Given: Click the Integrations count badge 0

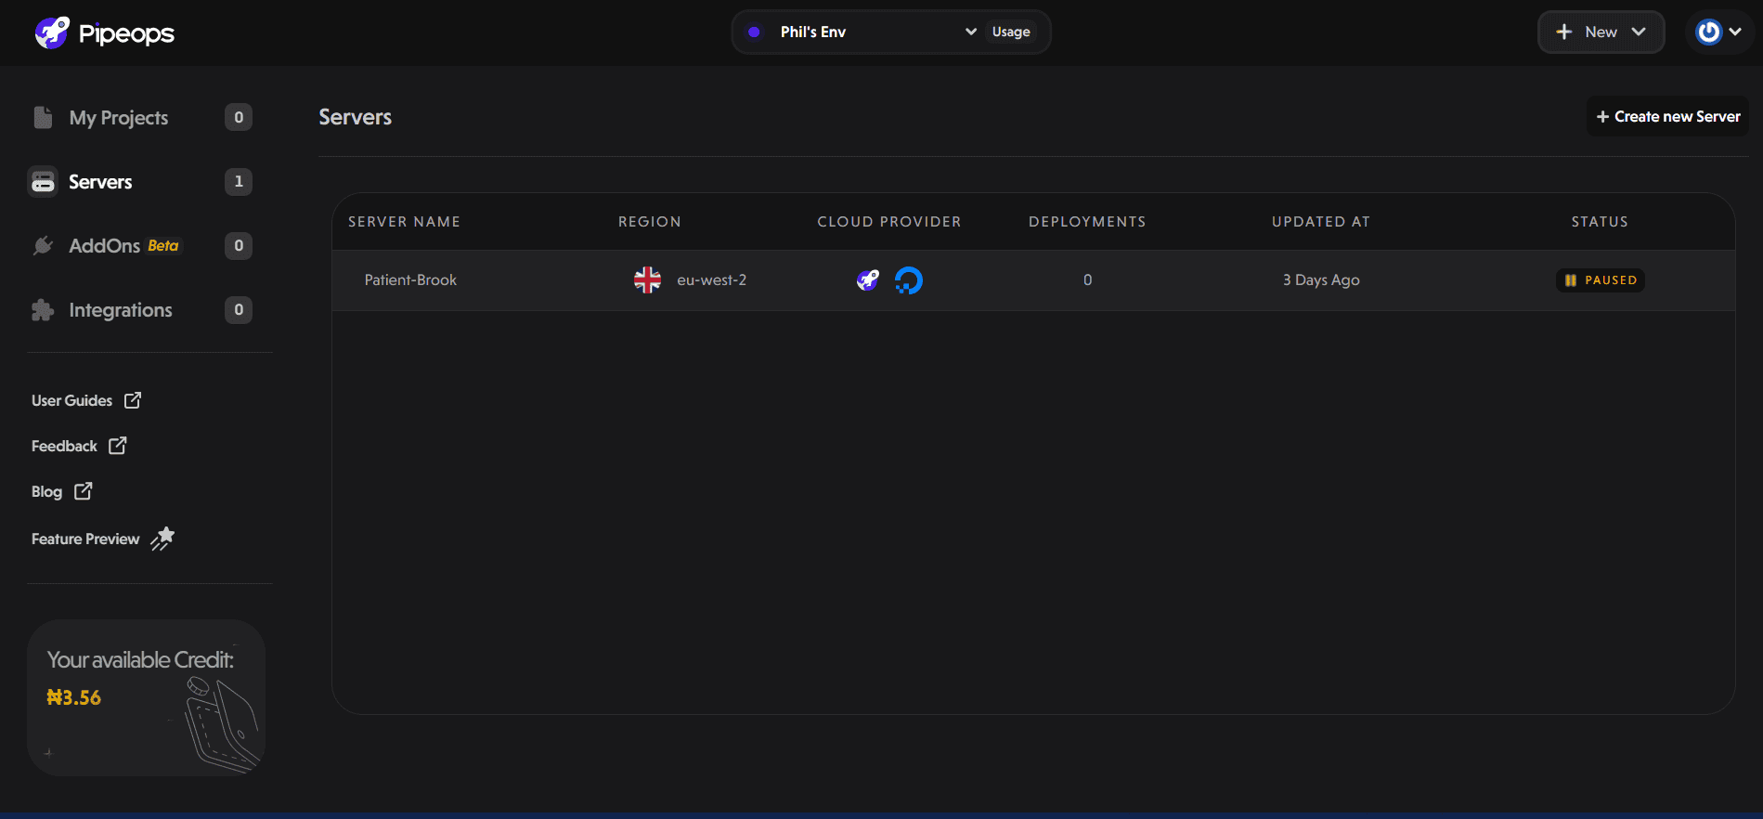Looking at the screenshot, I should [x=239, y=309].
